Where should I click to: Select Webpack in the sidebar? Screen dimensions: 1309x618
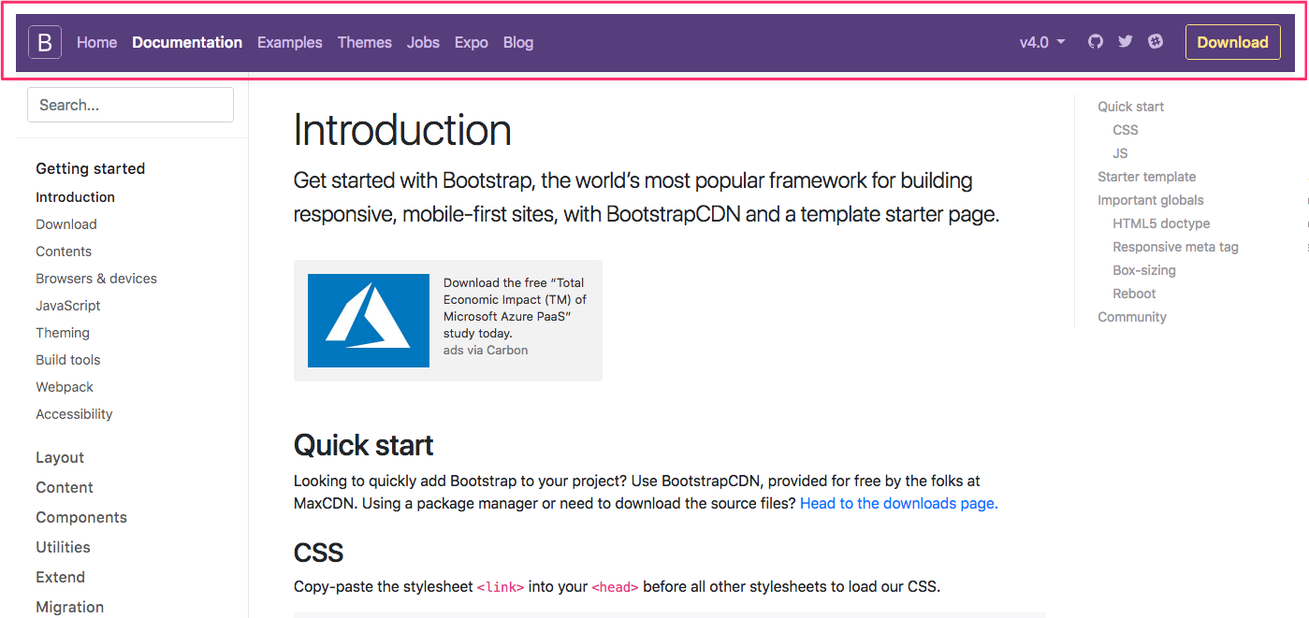click(x=65, y=387)
